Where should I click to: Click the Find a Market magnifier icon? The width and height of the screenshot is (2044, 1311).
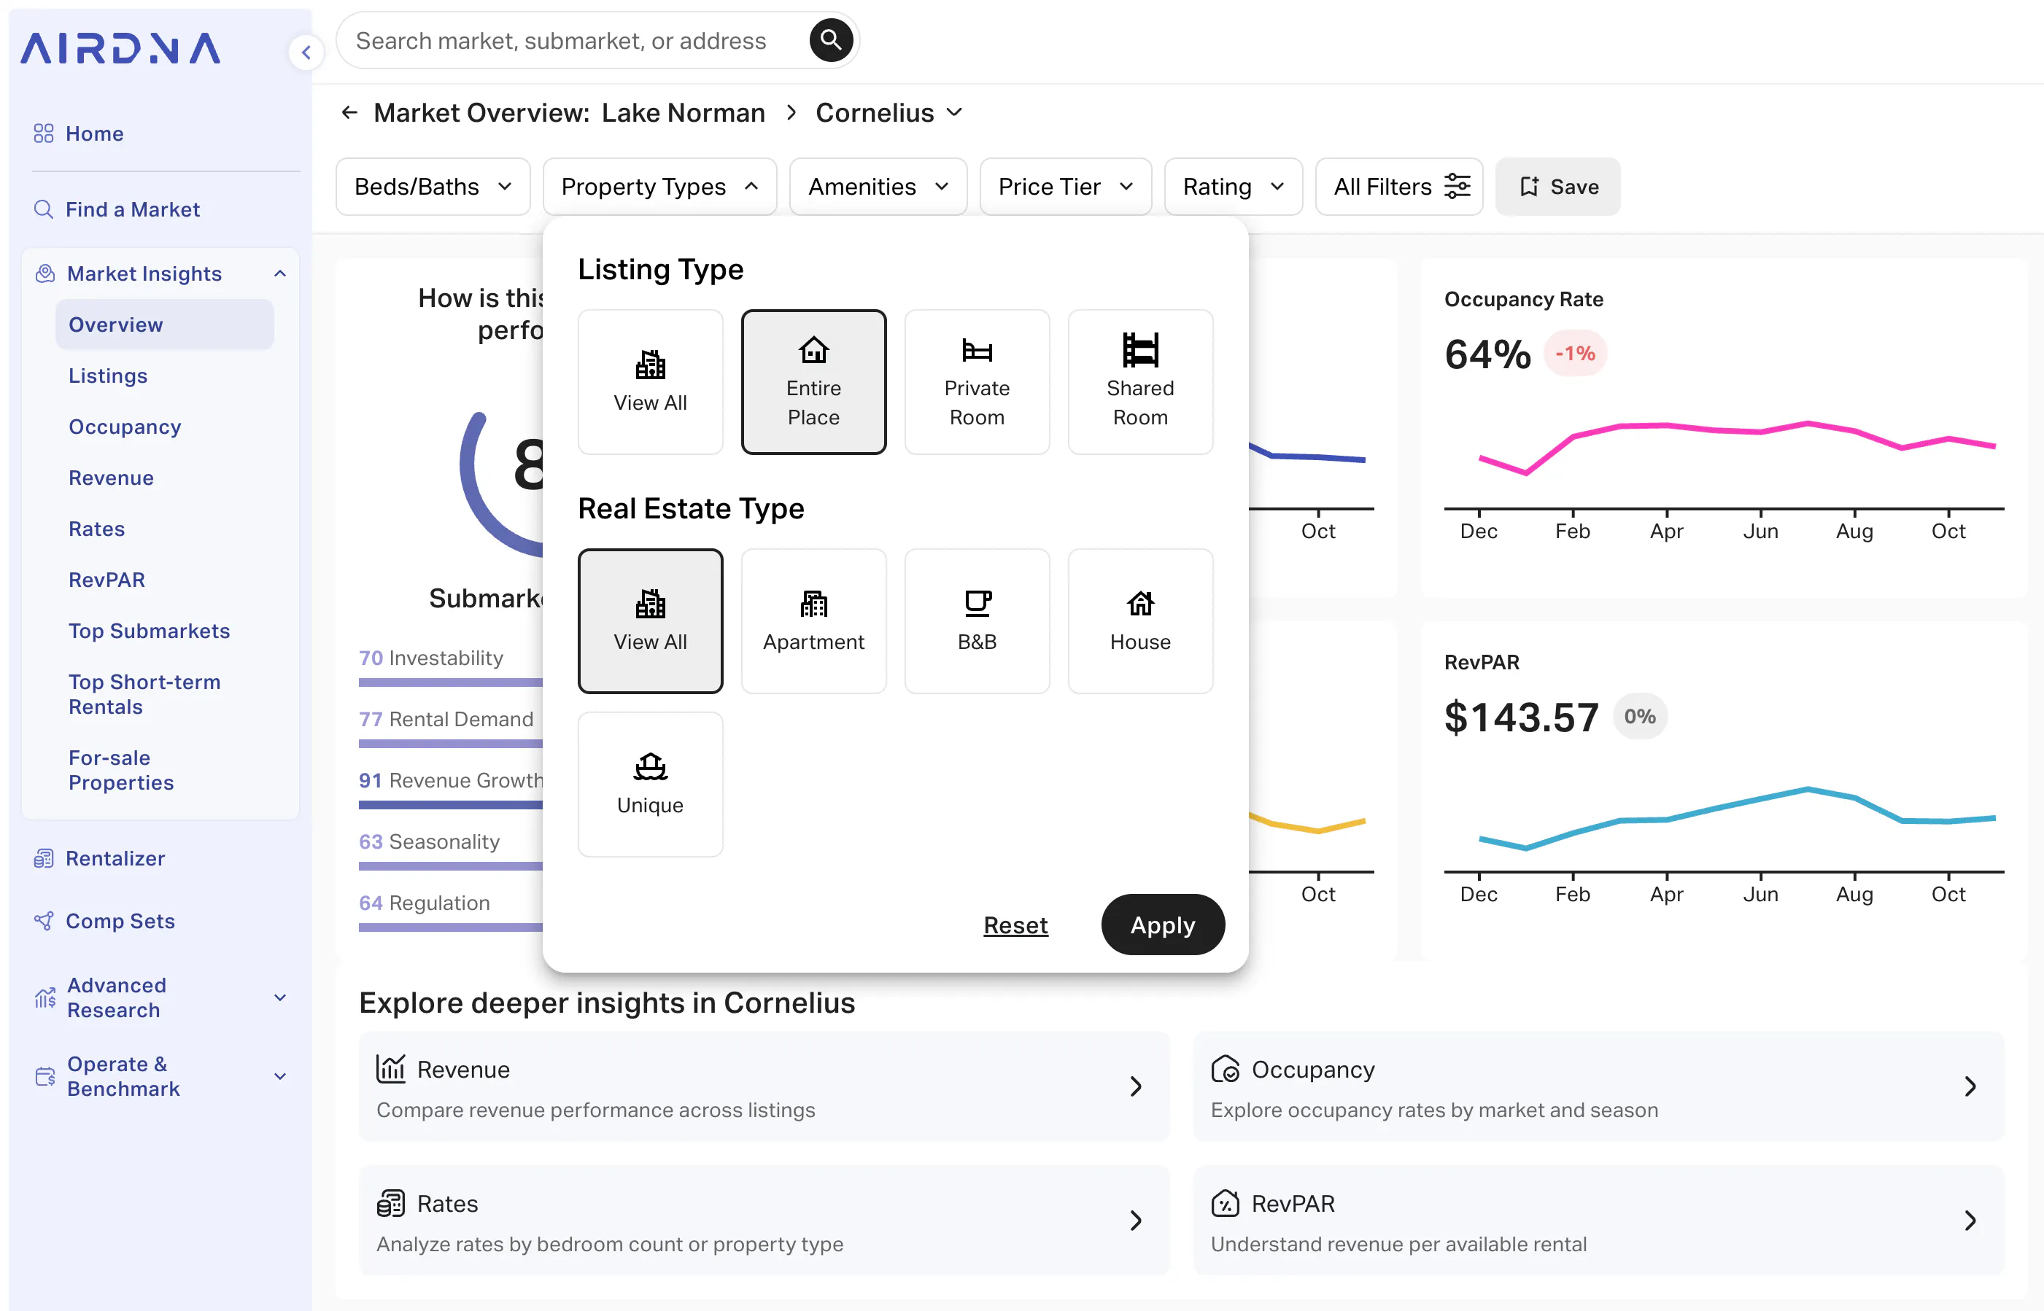[x=44, y=209]
